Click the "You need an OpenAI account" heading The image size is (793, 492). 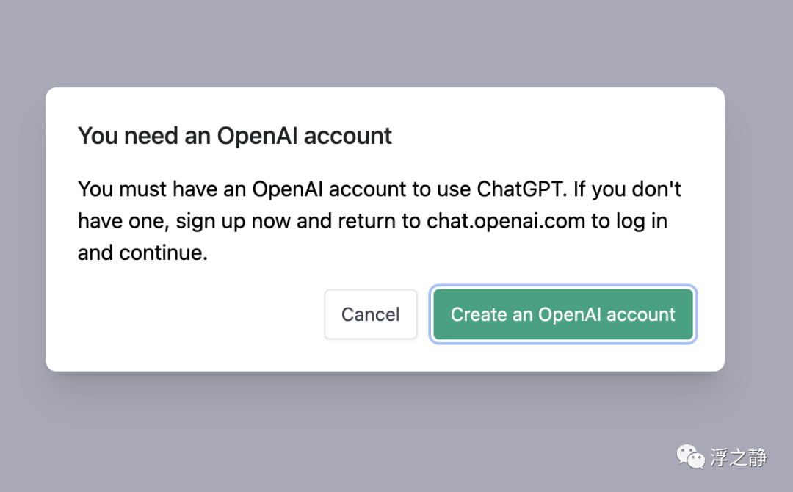(235, 136)
